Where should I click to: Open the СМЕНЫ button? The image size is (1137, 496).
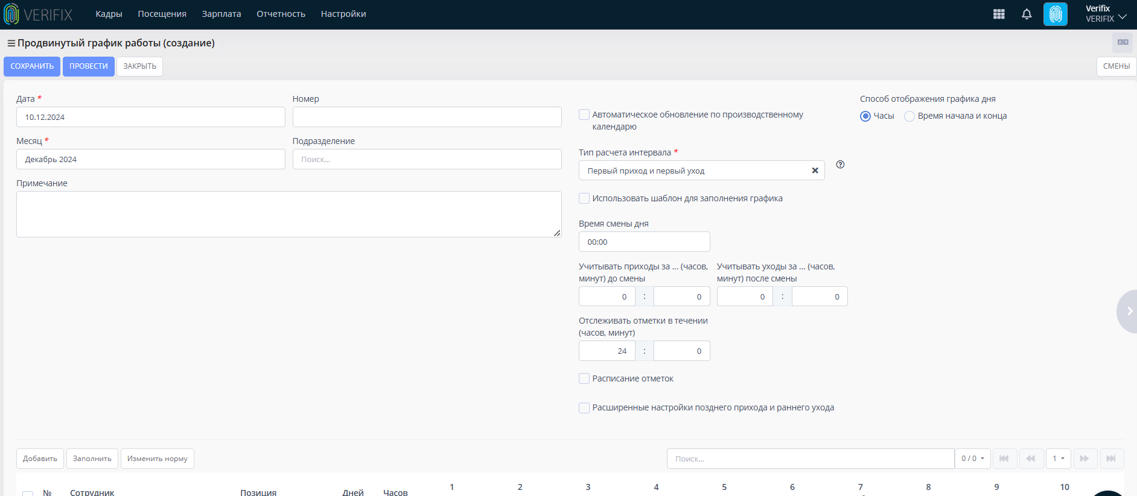point(1116,66)
